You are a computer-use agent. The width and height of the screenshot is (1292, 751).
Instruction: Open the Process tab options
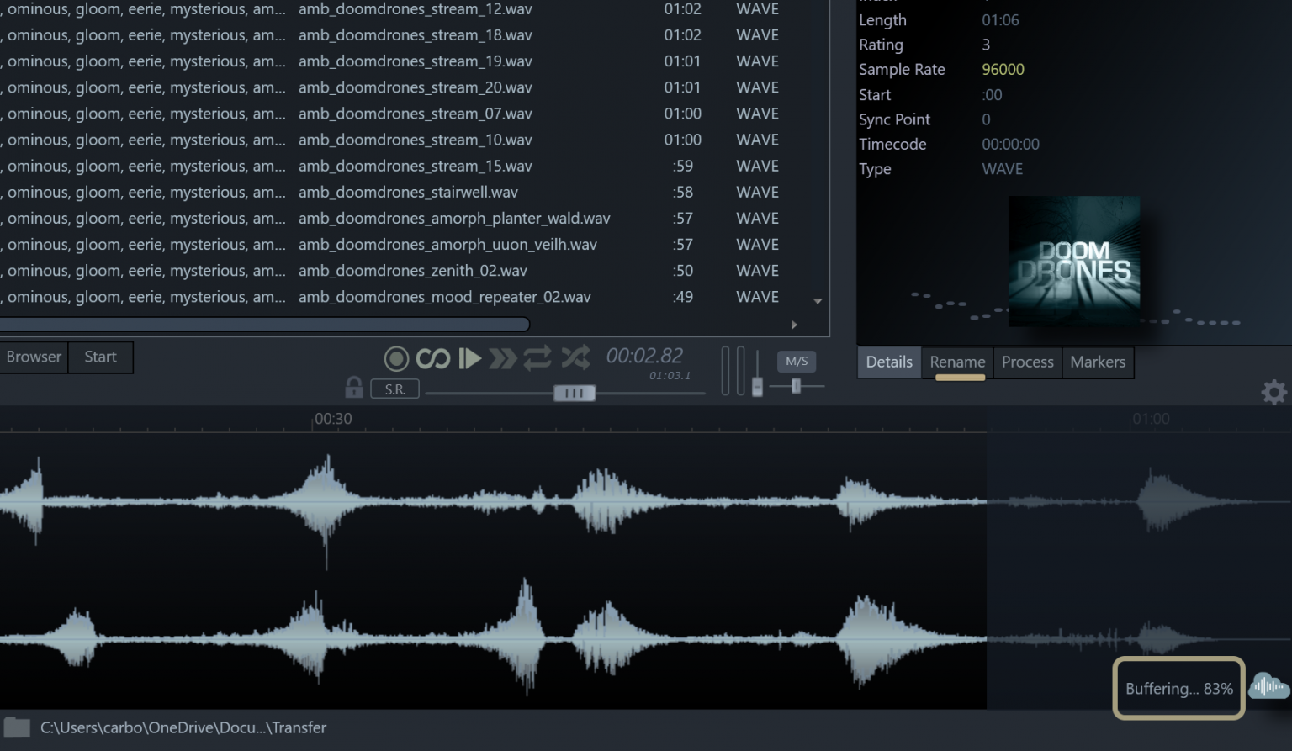[1027, 362]
